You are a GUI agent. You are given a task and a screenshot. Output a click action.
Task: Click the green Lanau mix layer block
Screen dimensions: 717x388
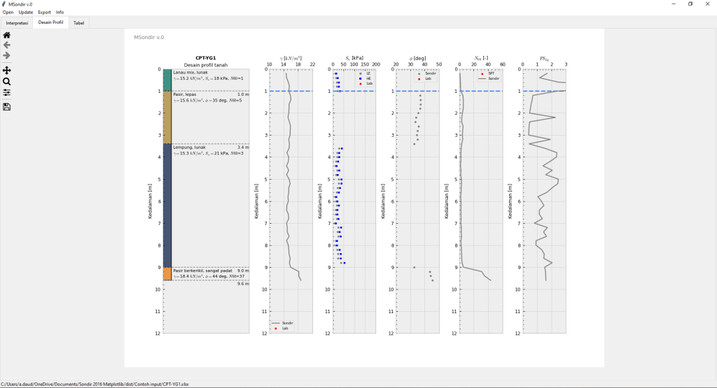click(x=167, y=80)
